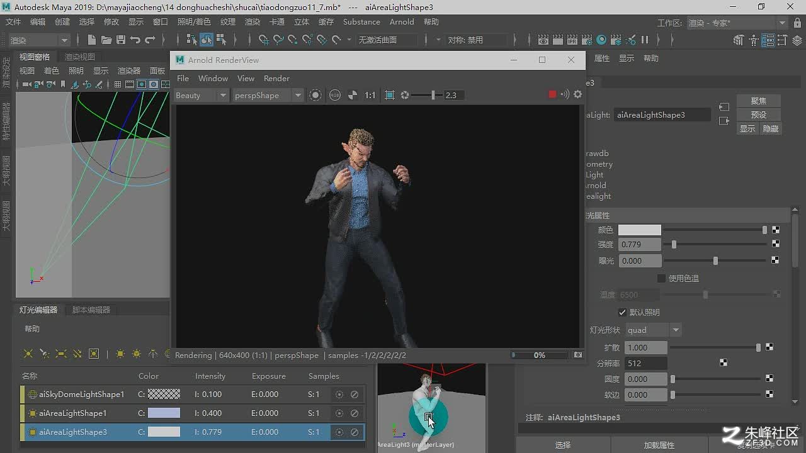The width and height of the screenshot is (806, 453).
Task: Click the Pause IPR icon in toolbar
Action: [x=645, y=40]
